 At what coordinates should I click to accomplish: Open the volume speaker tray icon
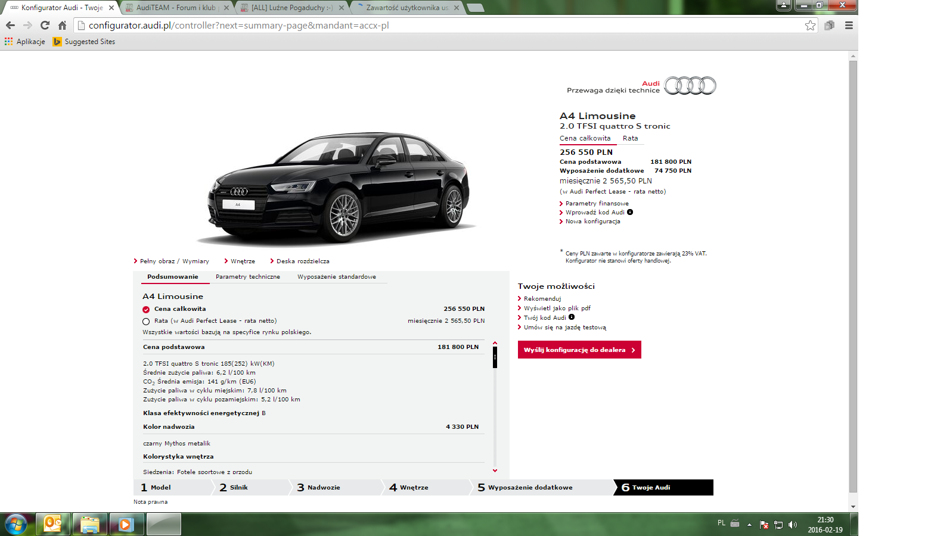coord(793,525)
